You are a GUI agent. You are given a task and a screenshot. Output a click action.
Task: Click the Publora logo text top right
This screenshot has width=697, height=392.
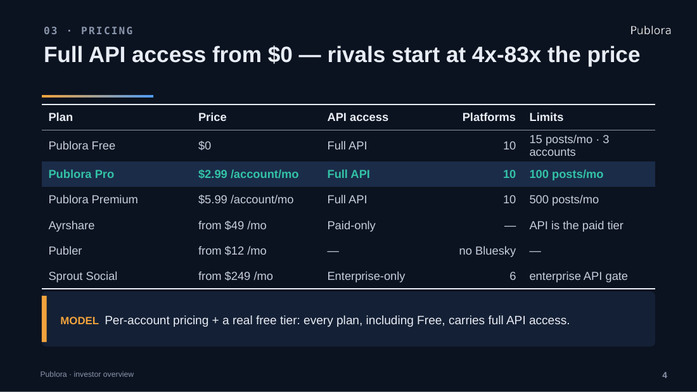(x=650, y=30)
